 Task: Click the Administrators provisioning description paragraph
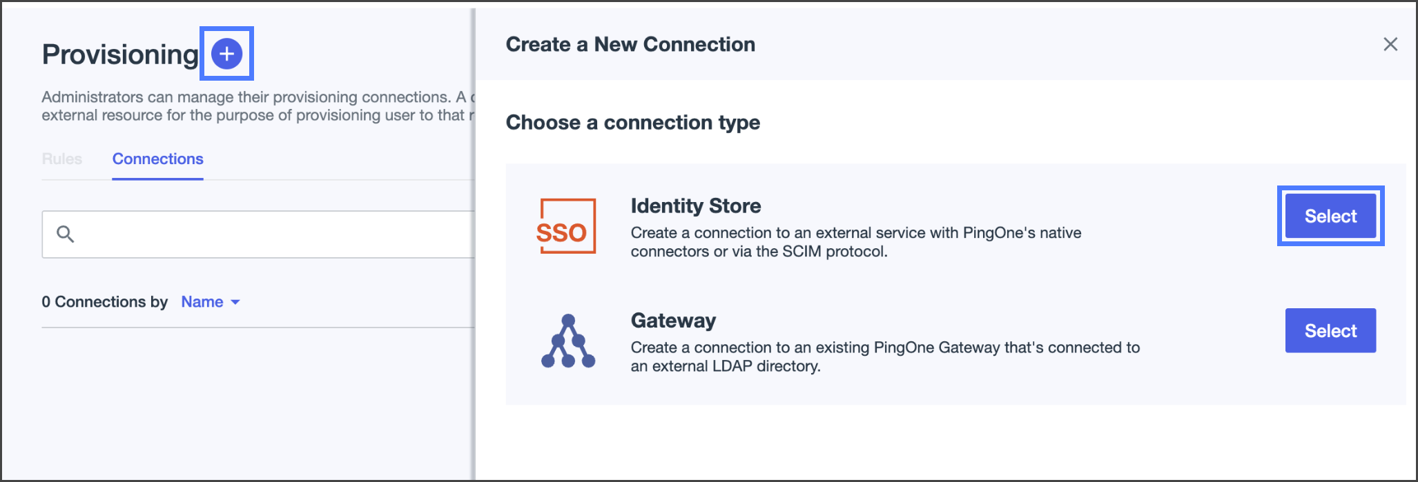pos(255,106)
